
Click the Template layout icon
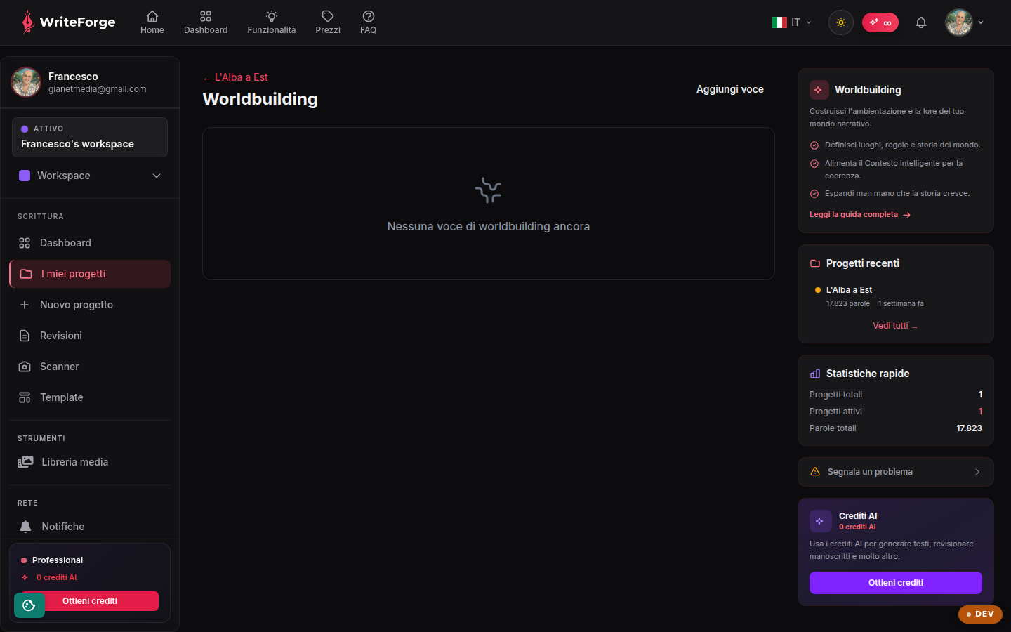(x=25, y=397)
